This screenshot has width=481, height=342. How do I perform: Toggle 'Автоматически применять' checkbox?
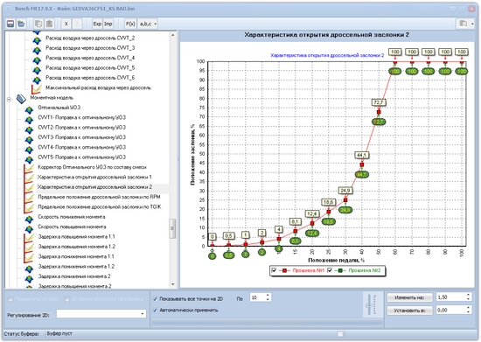tap(155, 311)
